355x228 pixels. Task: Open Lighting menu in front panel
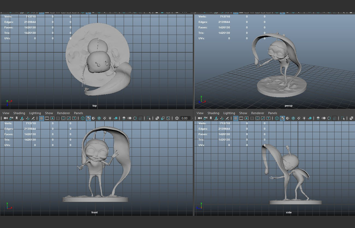(35, 113)
